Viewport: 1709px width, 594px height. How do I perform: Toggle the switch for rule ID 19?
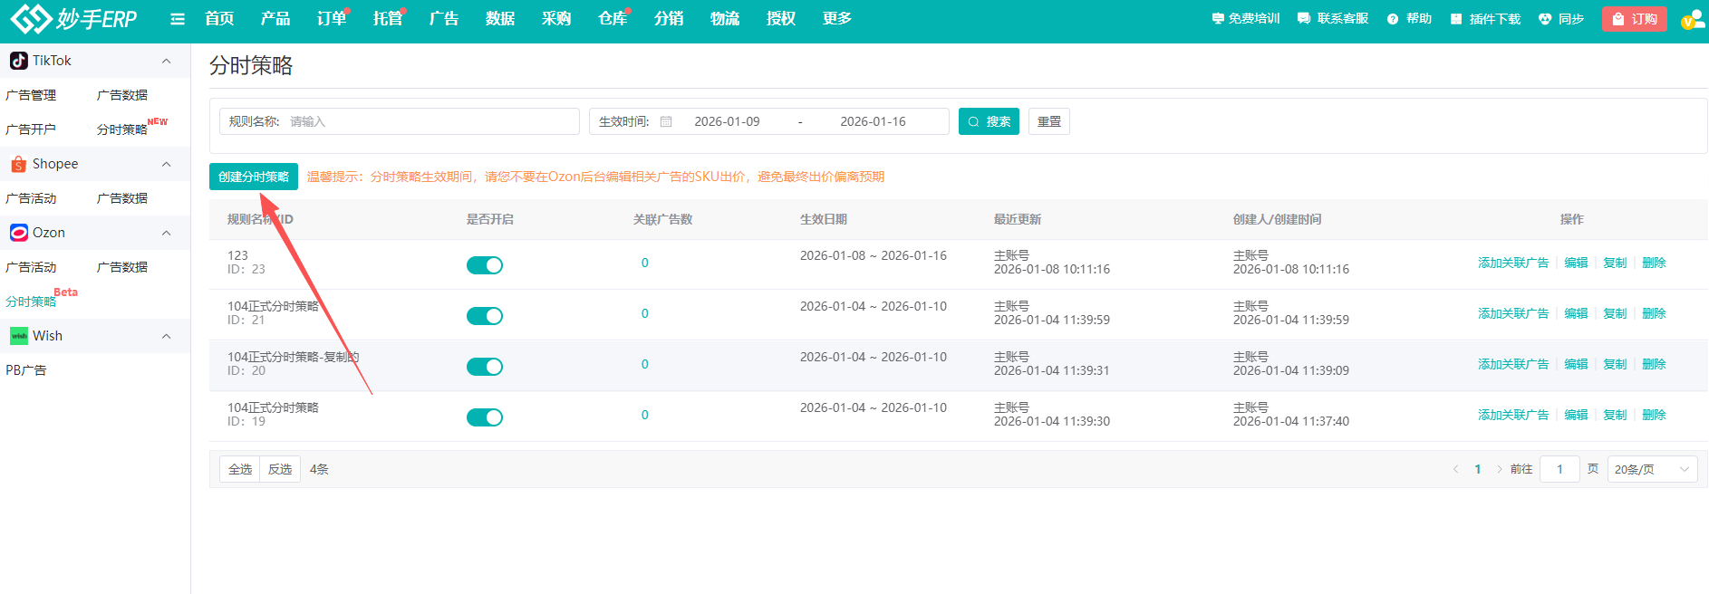click(x=485, y=417)
